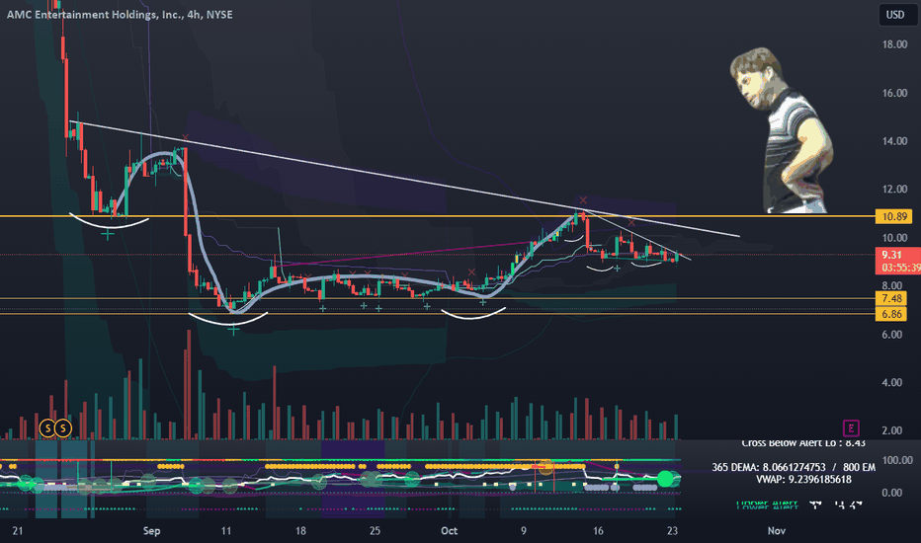921x543 pixels.
Task: Click the 03:55:39 countdown timer label
Action: (x=900, y=268)
